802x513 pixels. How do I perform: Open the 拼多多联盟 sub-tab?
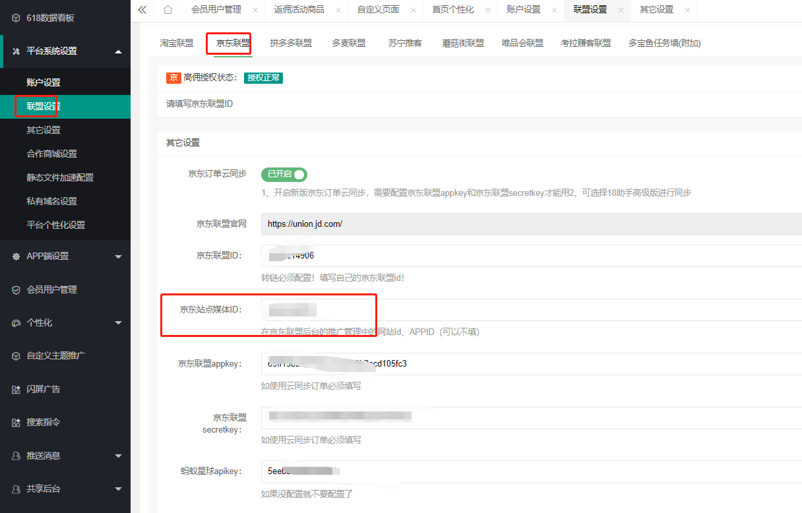pyautogui.click(x=291, y=43)
